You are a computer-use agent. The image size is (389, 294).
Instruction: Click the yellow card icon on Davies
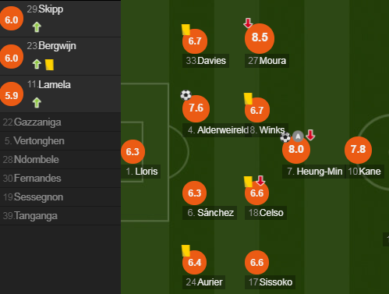[186, 30]
